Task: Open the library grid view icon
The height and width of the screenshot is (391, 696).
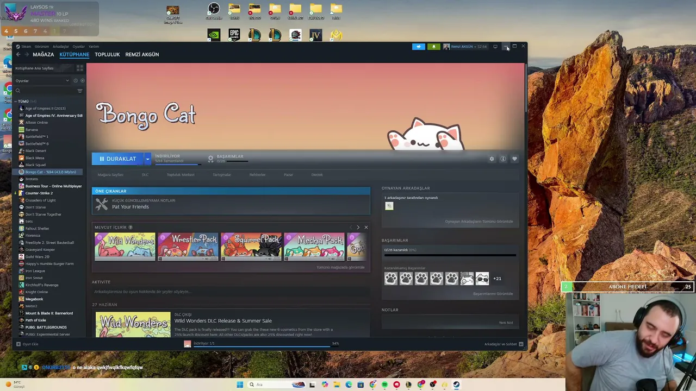Action: (x=79, y=68)
